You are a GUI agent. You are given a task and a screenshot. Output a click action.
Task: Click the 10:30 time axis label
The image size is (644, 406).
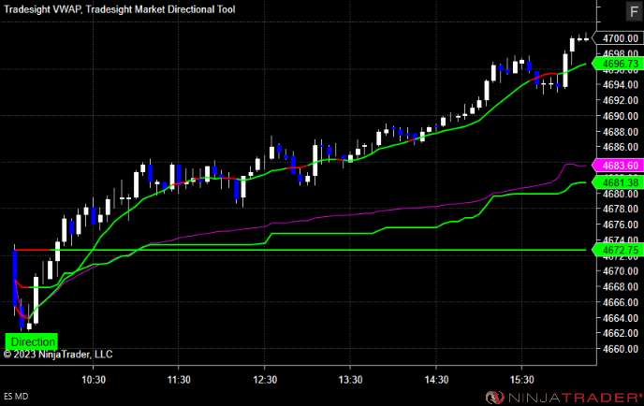coord(94,380)
